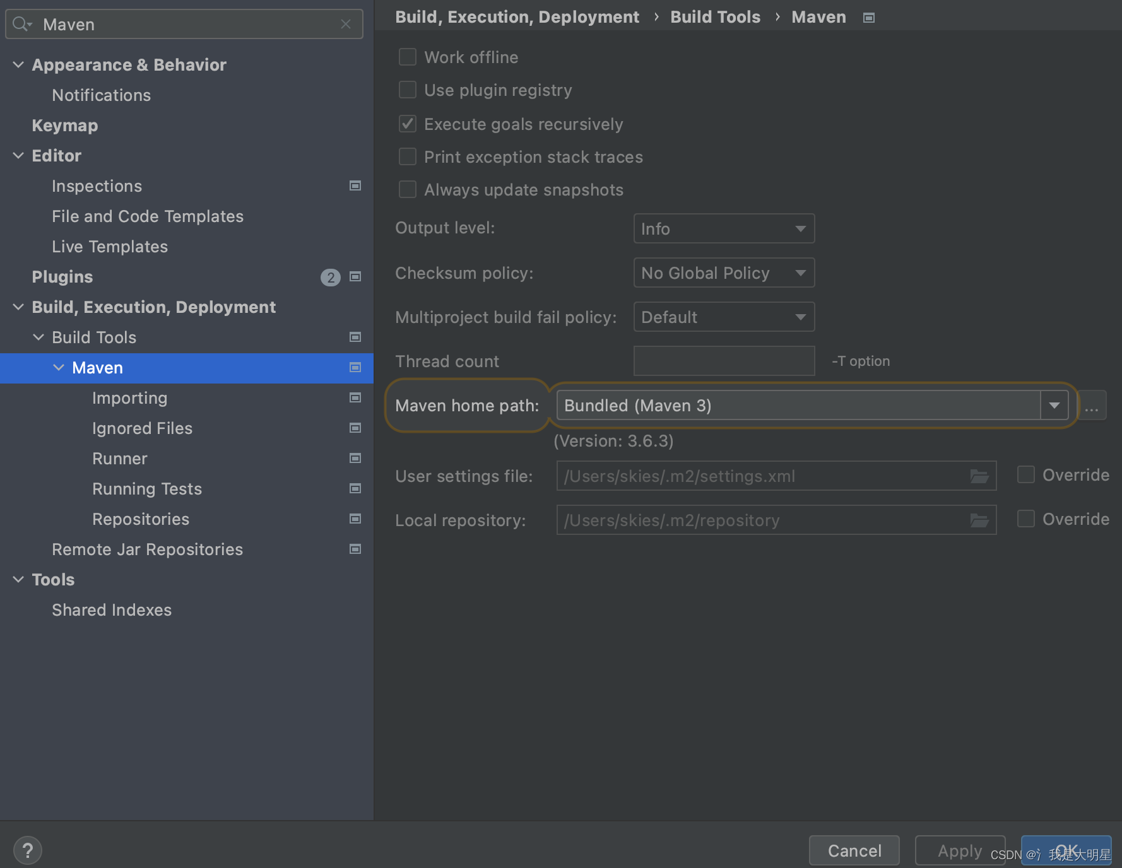
Task: Click the search magnifier icon in settings search
Action: pyautogui.click(x=21, y=24)
